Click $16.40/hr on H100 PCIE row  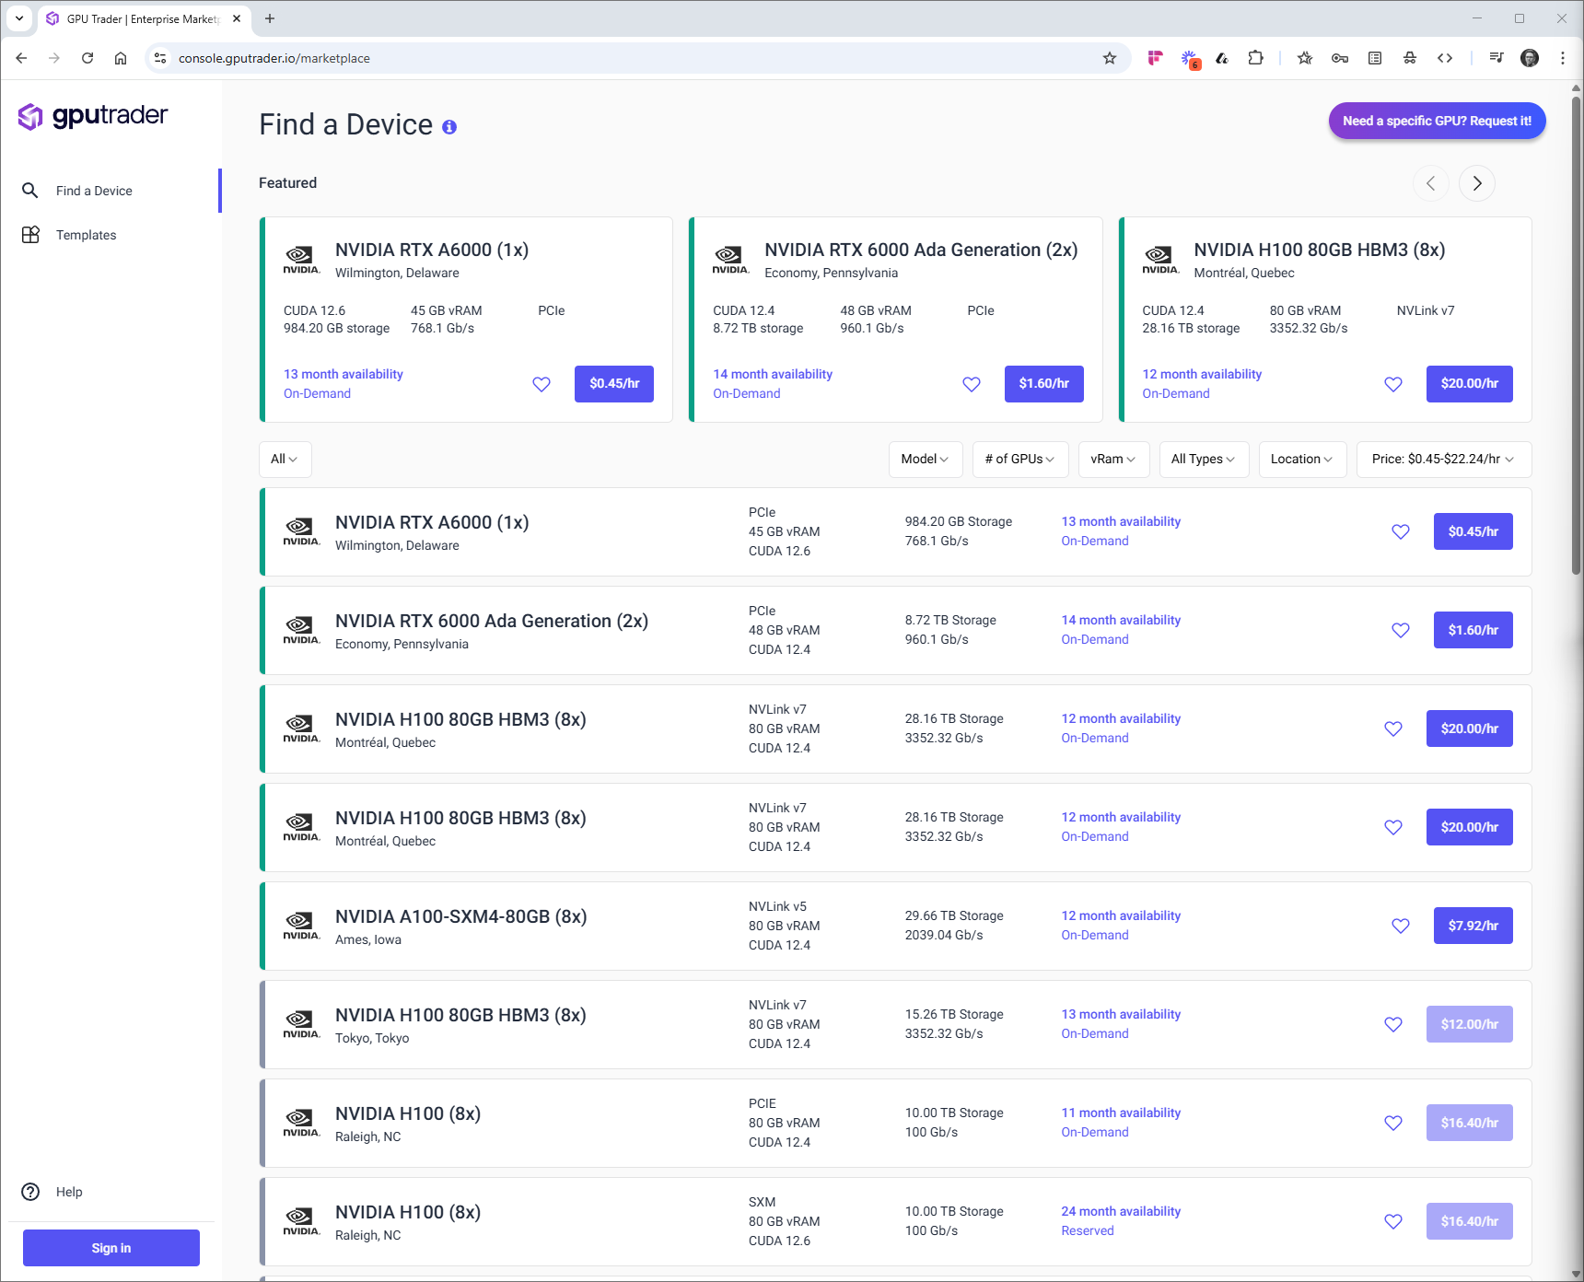(x=1470, y=1123)
